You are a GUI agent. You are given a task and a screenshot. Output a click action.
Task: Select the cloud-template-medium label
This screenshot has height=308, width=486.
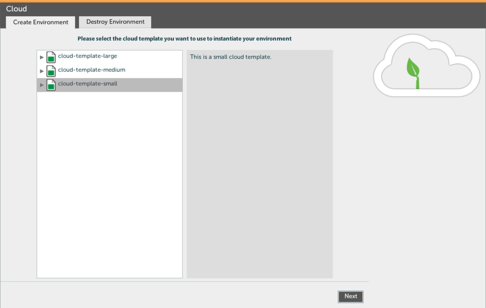click(x=91, y=70)
